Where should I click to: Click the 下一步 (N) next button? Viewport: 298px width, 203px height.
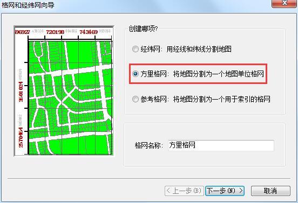click(x=225, y=191)
